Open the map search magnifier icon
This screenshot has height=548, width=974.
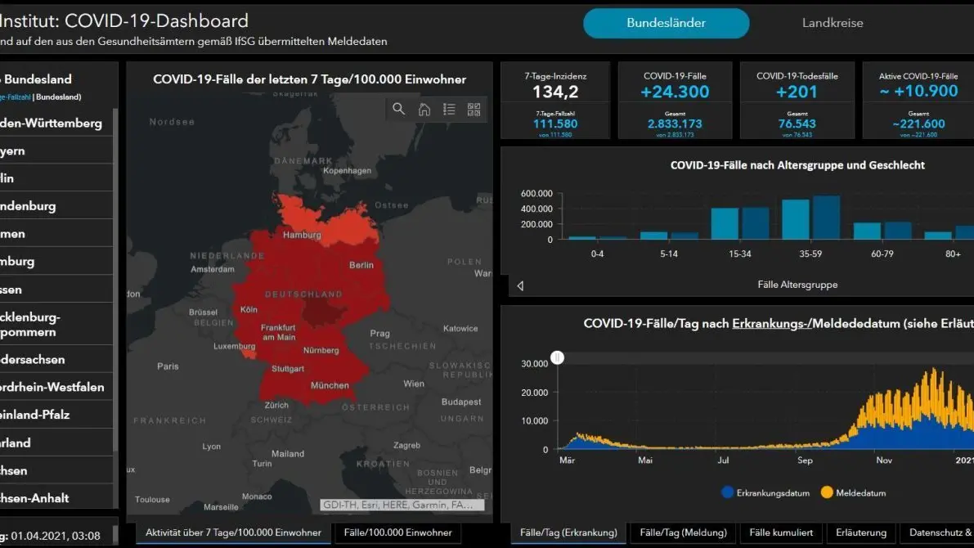click(399, 110)
